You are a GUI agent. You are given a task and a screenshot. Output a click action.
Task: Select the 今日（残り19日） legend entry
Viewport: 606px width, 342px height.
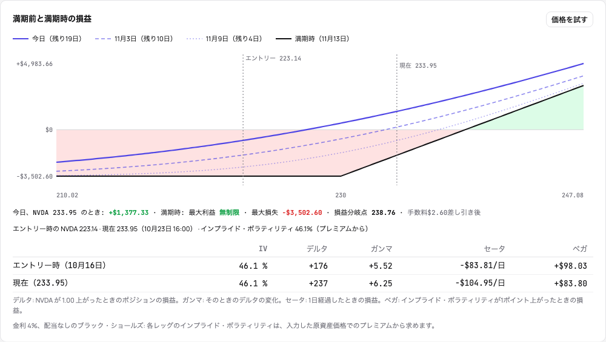47,39
